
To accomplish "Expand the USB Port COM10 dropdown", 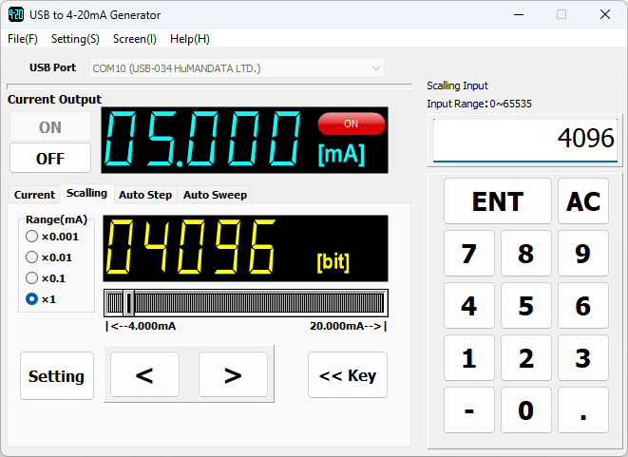I will [237, 68].
